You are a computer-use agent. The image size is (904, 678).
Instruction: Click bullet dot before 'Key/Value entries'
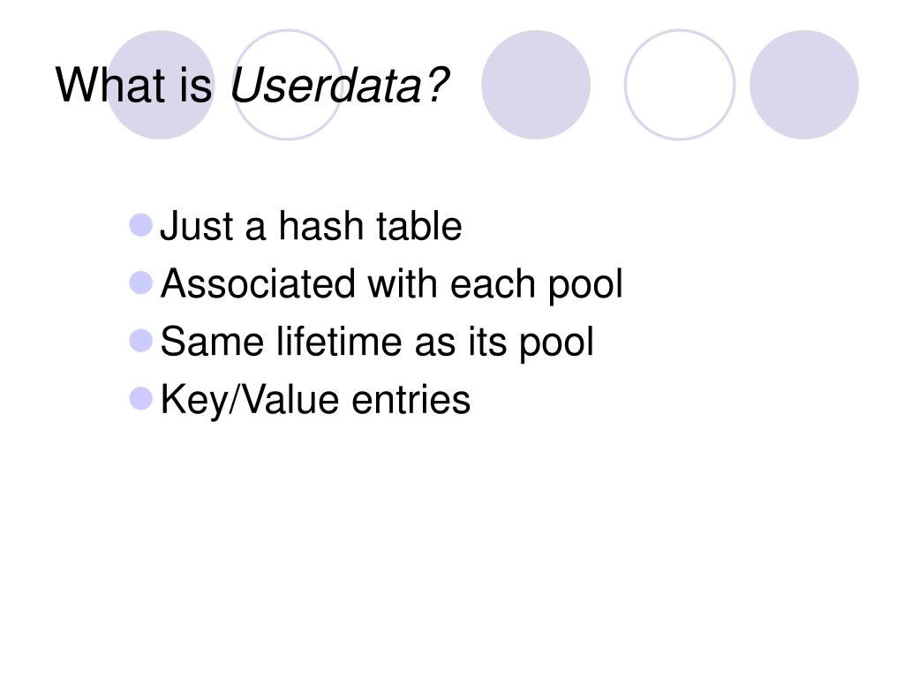click(x=141, y=398)
